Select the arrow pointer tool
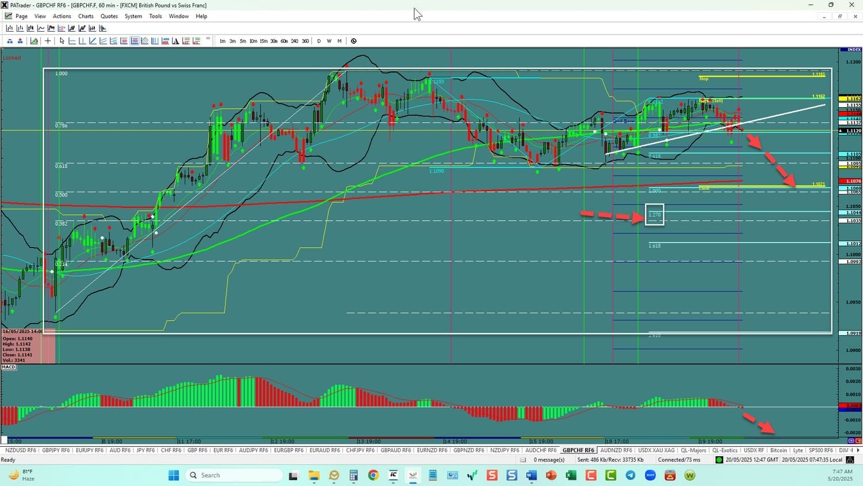The width and height of the screenshot is (863, 486). pyautogui.click(x=62, y=41)
